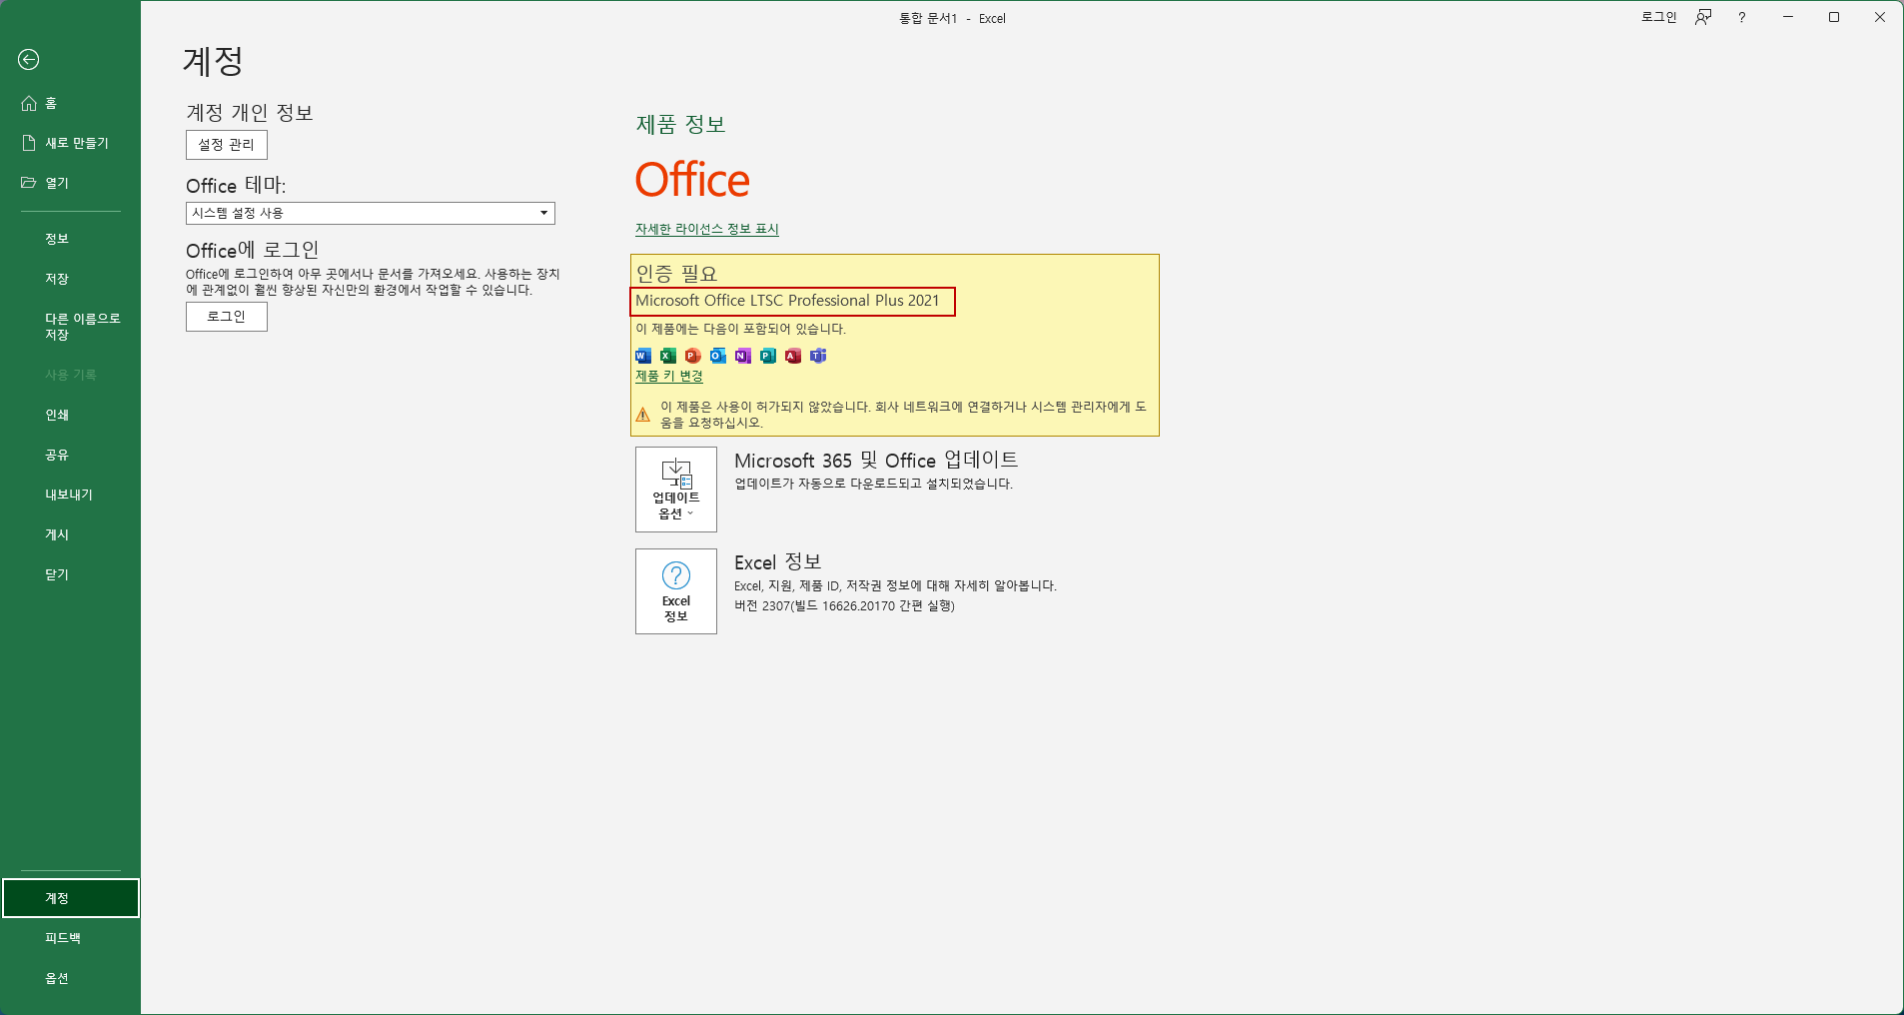Close the Excel window
Image resolution: width=1904 pixels, height=1015 pixels.
pyautogui.click(x=1880, y=17)
